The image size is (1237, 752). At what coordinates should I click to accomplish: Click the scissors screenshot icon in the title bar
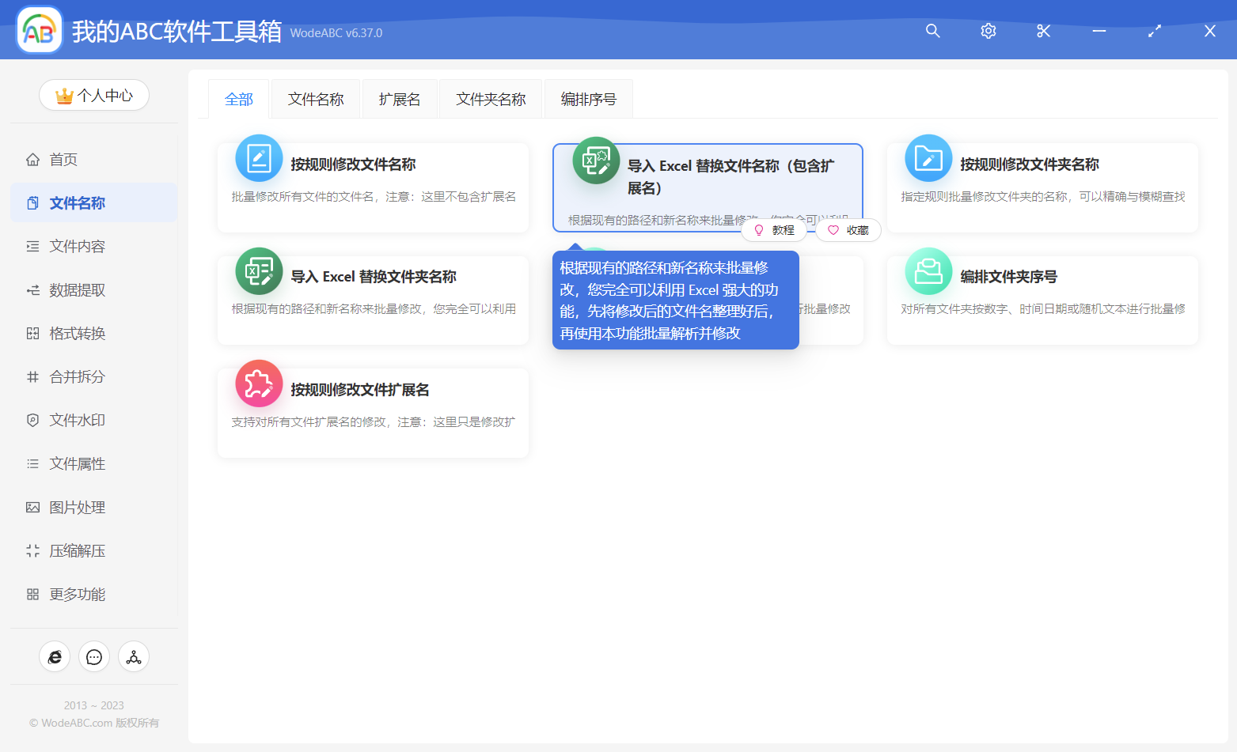click(x=1043, y=31)
